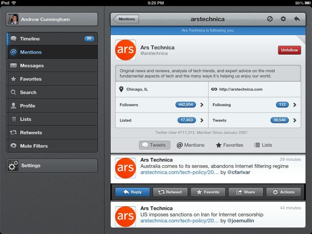The image size is (312, 234).
Task: Open Mute Filters in the sidebar
Action: click(x=52, y=146)
